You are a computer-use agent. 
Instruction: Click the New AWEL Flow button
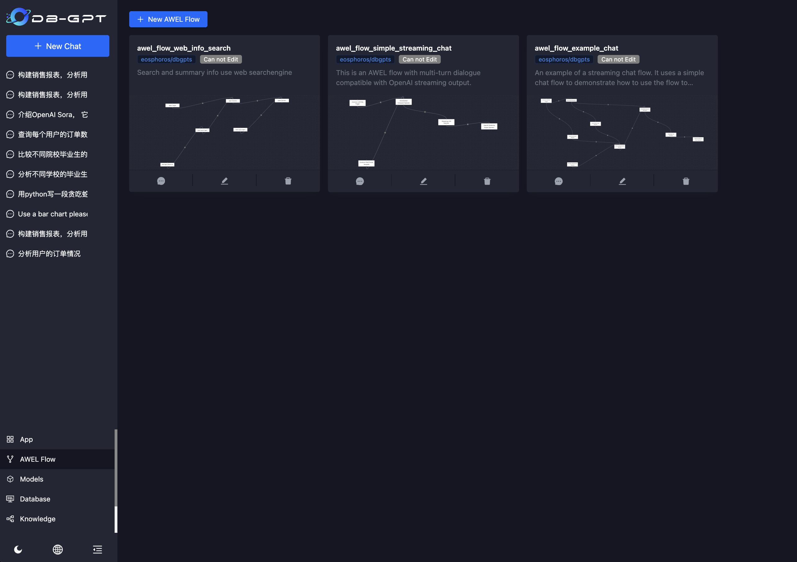pyautogui.click(x=168, y=19)
